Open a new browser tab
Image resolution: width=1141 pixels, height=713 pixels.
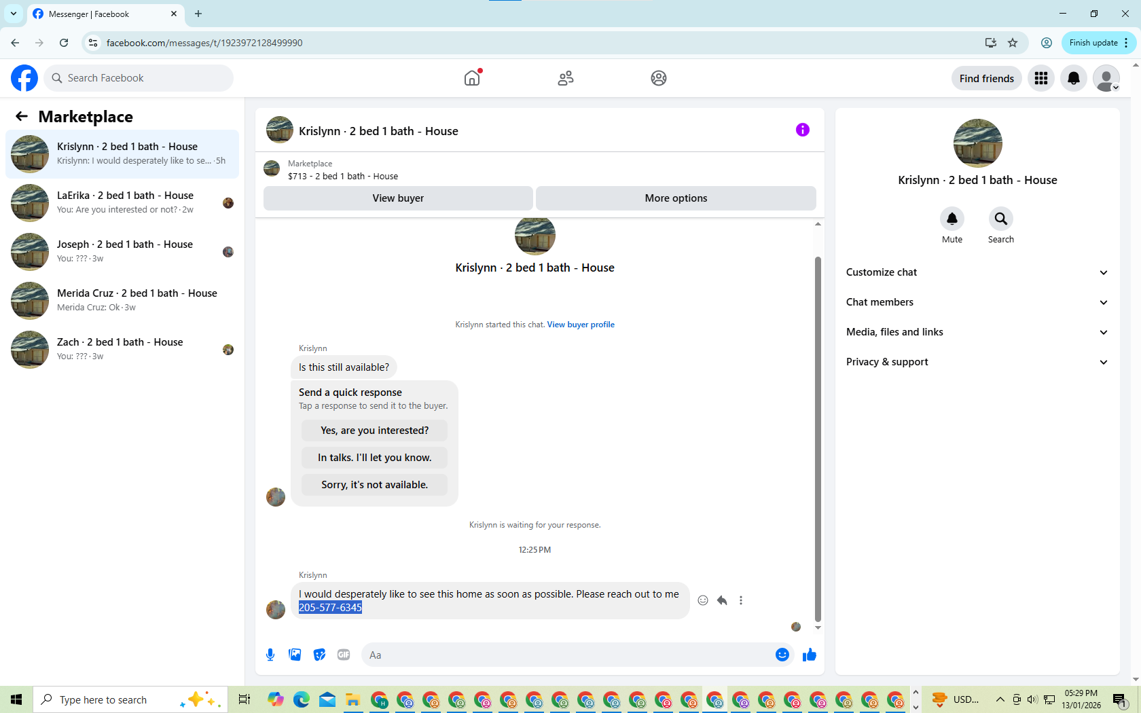click(x=198, y=14)
